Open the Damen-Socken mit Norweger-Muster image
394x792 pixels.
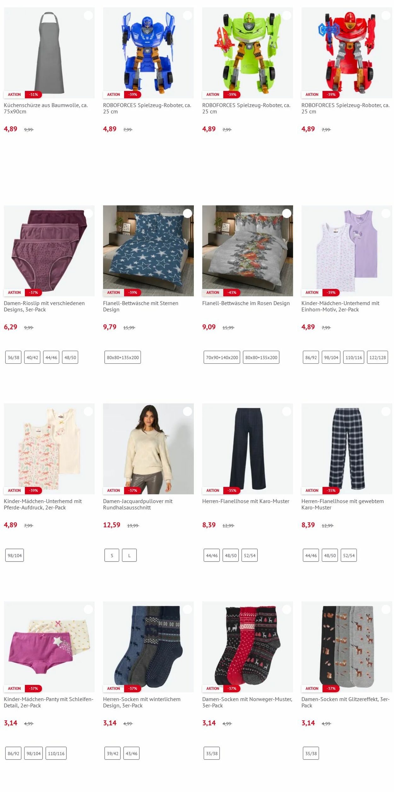(x=247, y=646)
